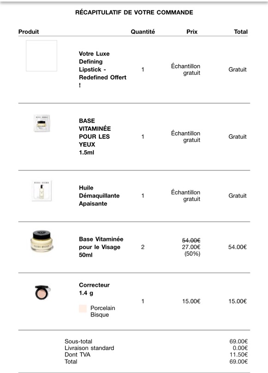Select the Prix column header

click(192, 32)
